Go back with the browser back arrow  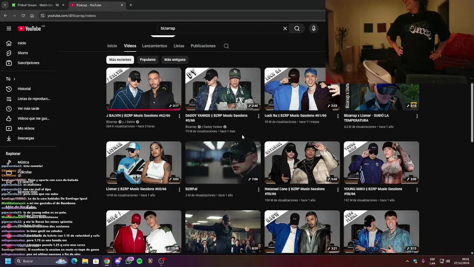(6, 16)
